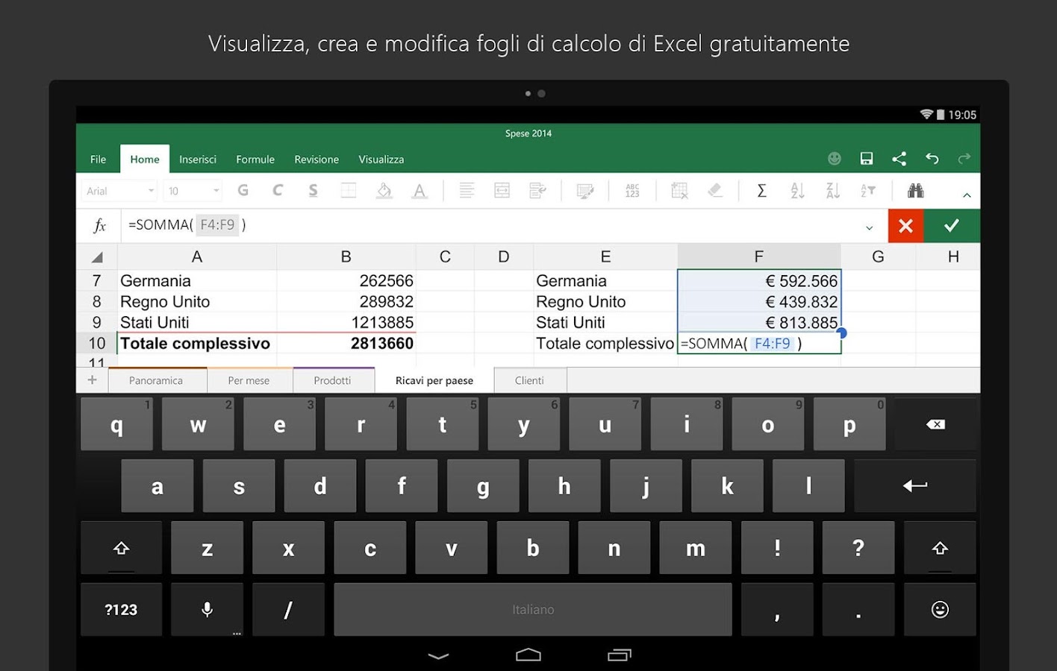
Task: Tap the emoji smiley key on keyboard
Action: [x=940, y=610]
